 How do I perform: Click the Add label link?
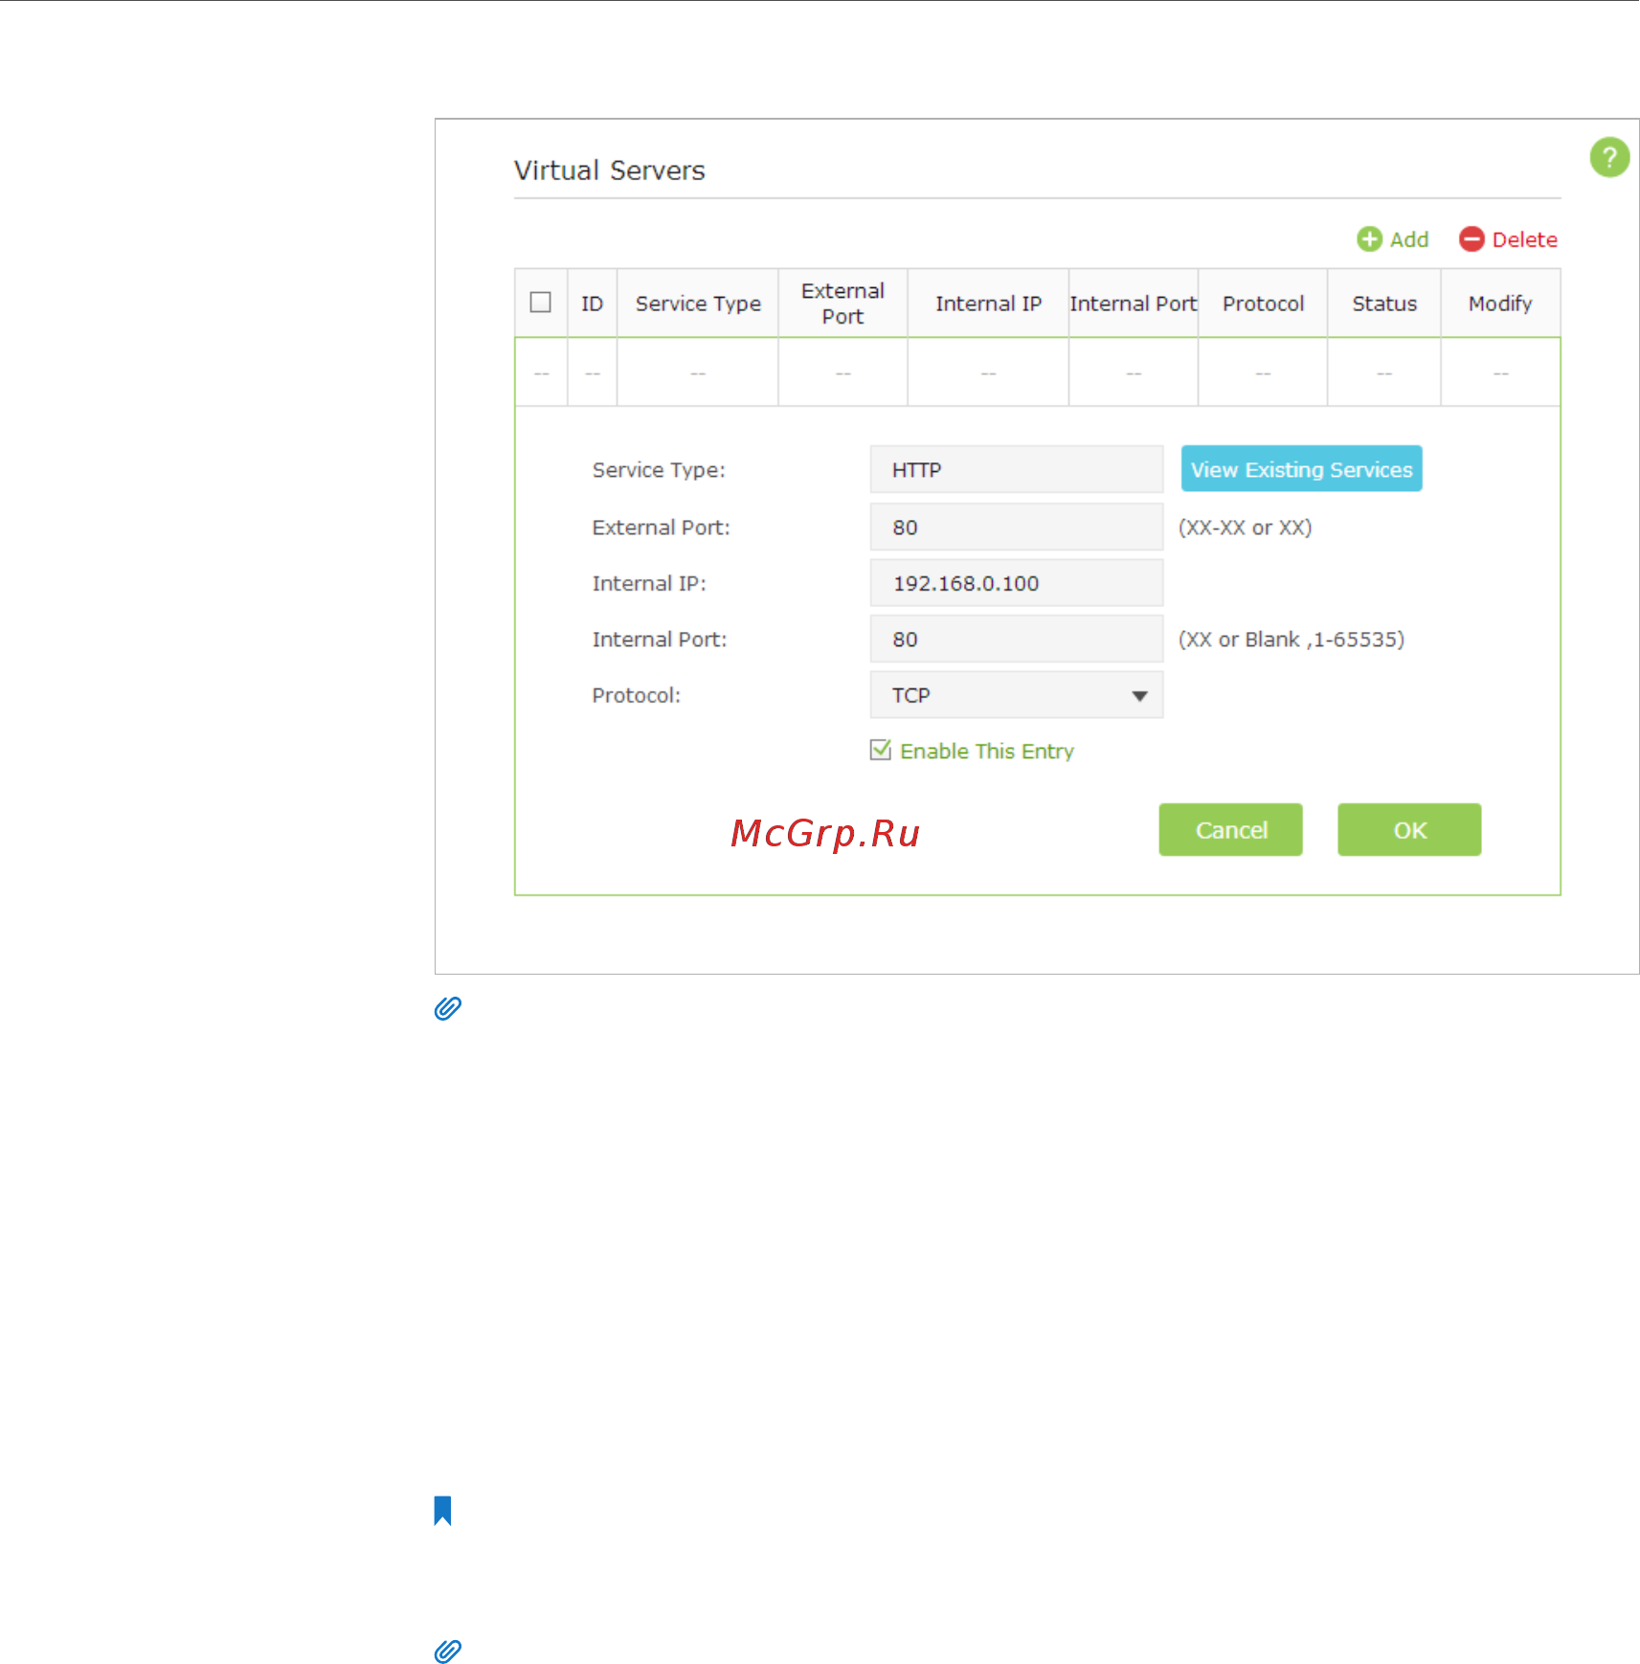tap(1408, 239)
